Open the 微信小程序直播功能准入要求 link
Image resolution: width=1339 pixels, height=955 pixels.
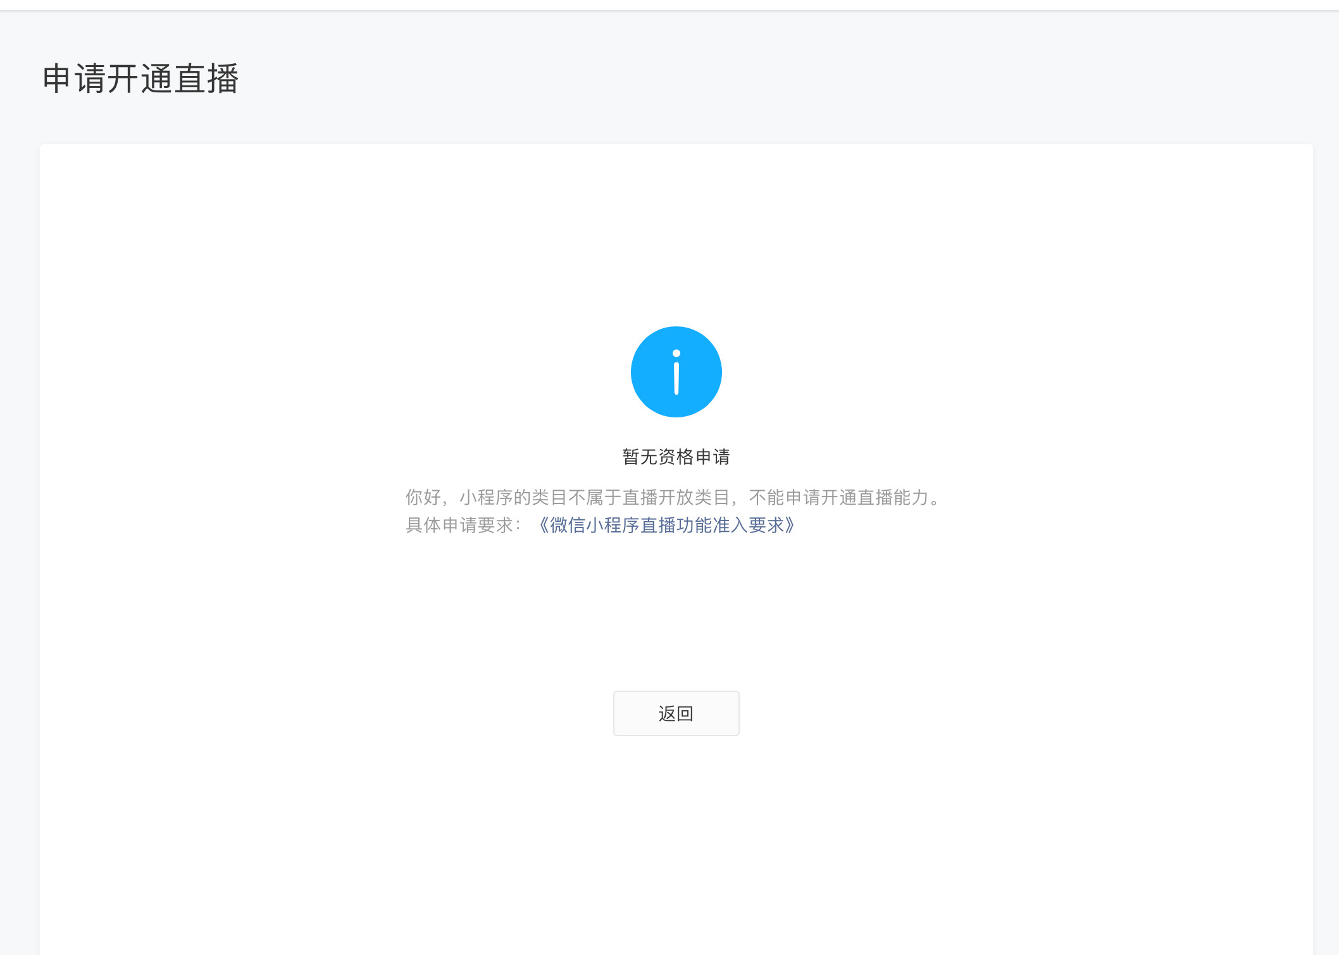pos(666,525)
